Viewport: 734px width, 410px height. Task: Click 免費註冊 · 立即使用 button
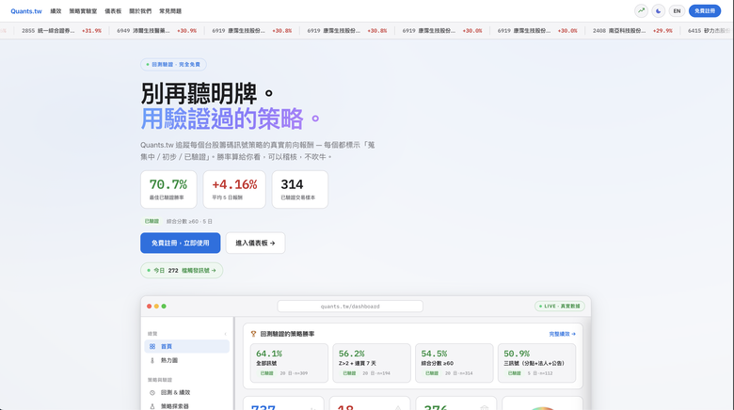tap(181, 243)
